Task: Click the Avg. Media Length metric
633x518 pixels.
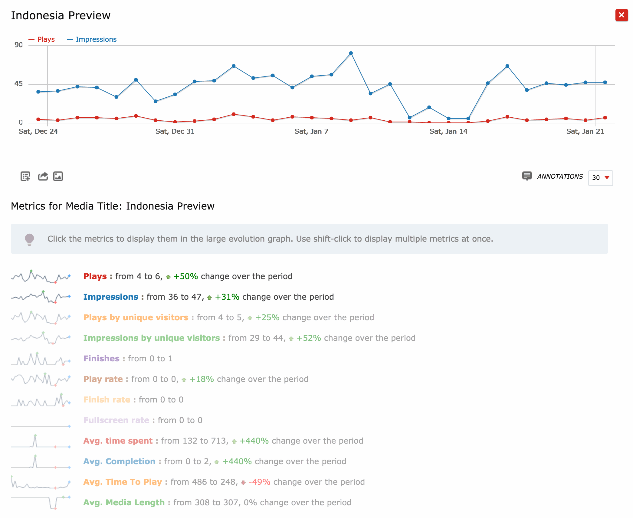Action: pos(124,503)
